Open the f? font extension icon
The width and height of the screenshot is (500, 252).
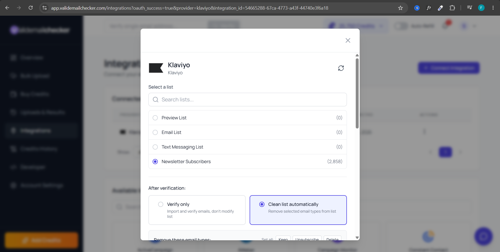pyautogui.click(x=429, y=8)
